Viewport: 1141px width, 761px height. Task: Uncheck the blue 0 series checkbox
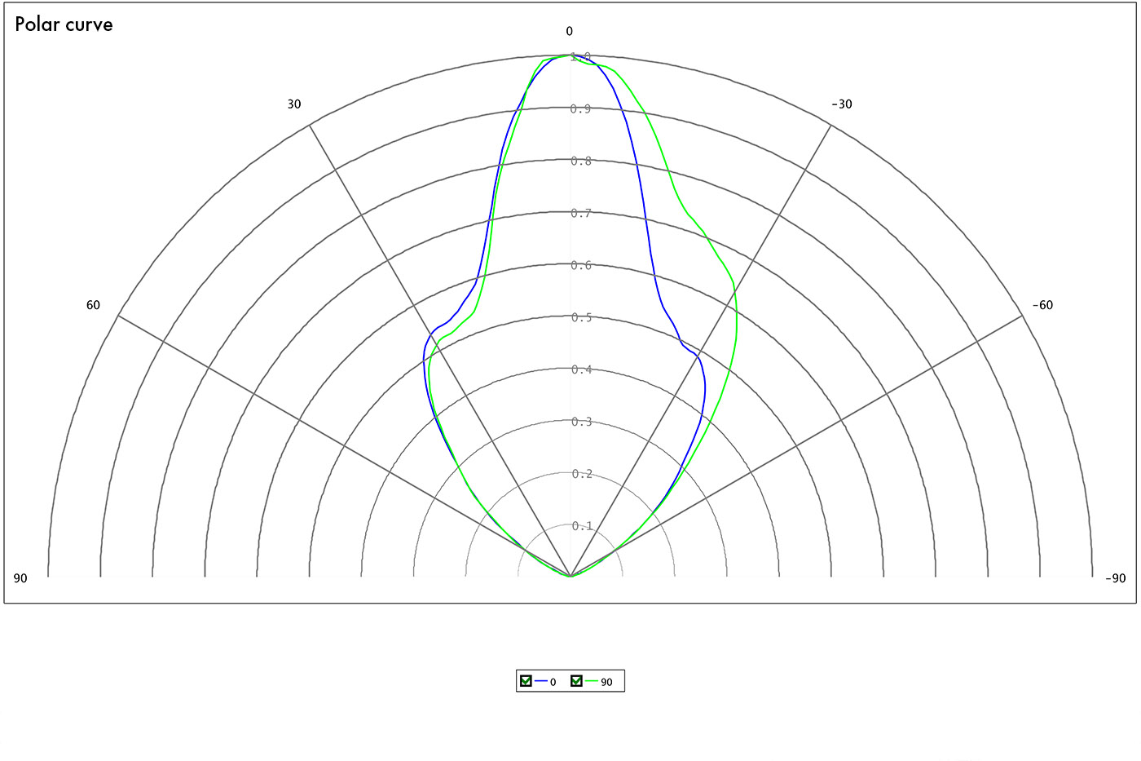coord(526,681)
